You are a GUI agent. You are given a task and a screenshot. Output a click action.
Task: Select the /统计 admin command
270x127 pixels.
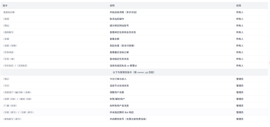coord(7,79)
